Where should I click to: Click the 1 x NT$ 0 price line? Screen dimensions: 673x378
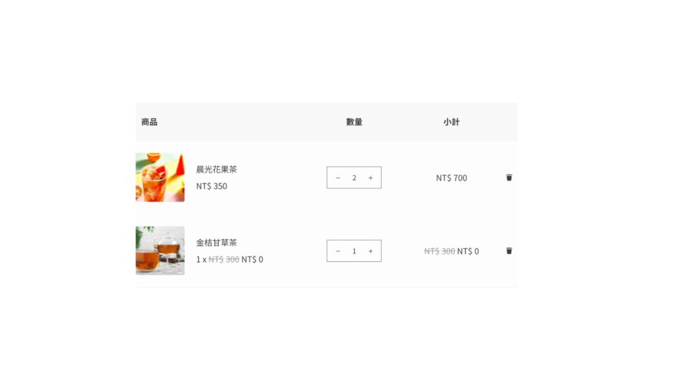(x=229, y=259)
